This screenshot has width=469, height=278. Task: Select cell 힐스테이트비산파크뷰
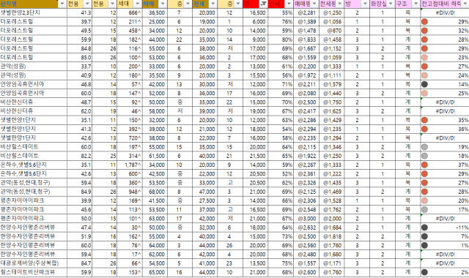(x=34, y=272)
